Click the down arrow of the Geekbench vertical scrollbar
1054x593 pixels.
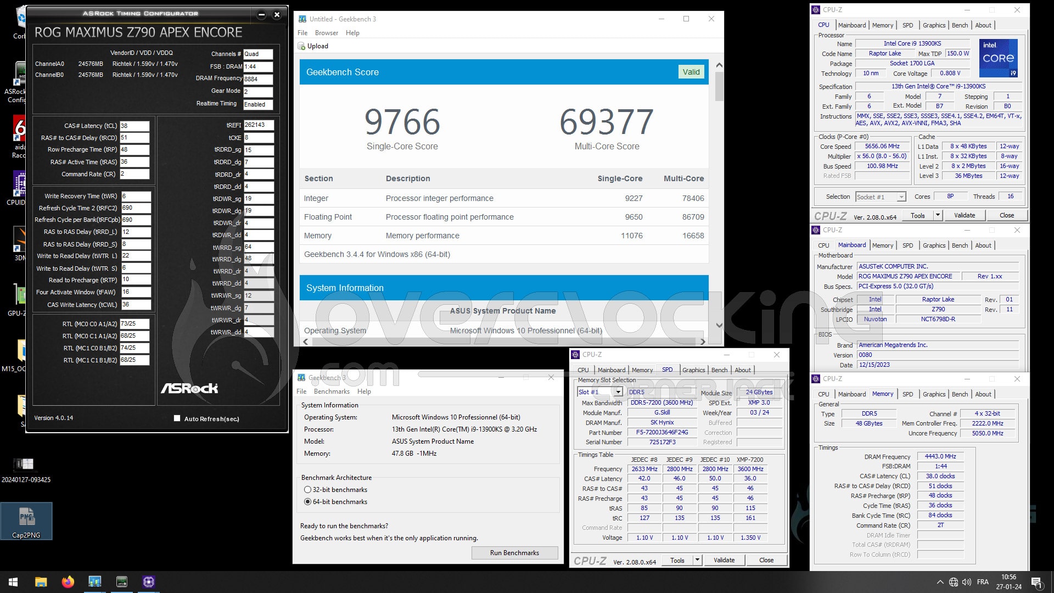[719, 326]
